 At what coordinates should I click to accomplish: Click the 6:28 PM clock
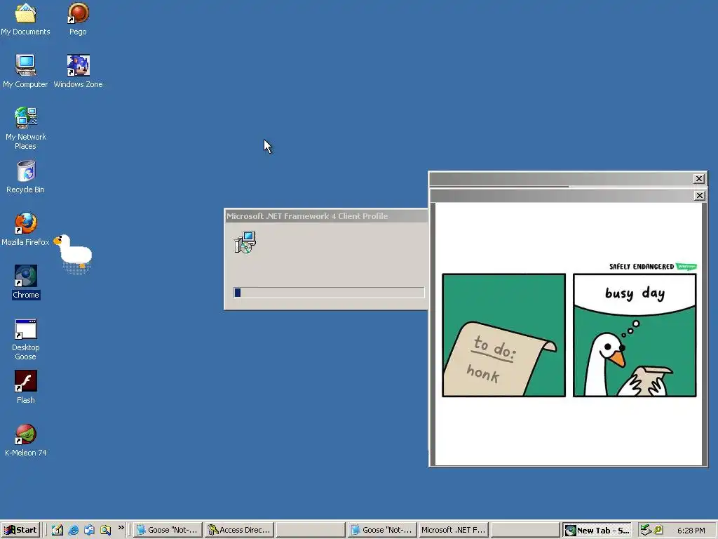coord(691,531)
